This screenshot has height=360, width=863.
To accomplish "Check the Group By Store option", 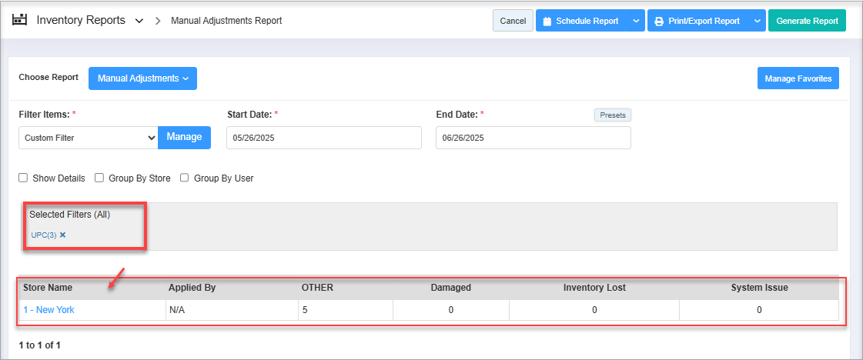I will click(x=99, y=178).
